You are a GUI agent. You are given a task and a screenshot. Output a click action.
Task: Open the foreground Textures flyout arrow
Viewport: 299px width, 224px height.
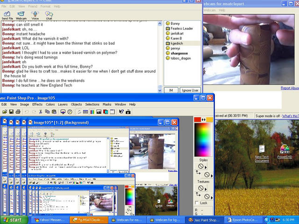[x=206, y=189]
